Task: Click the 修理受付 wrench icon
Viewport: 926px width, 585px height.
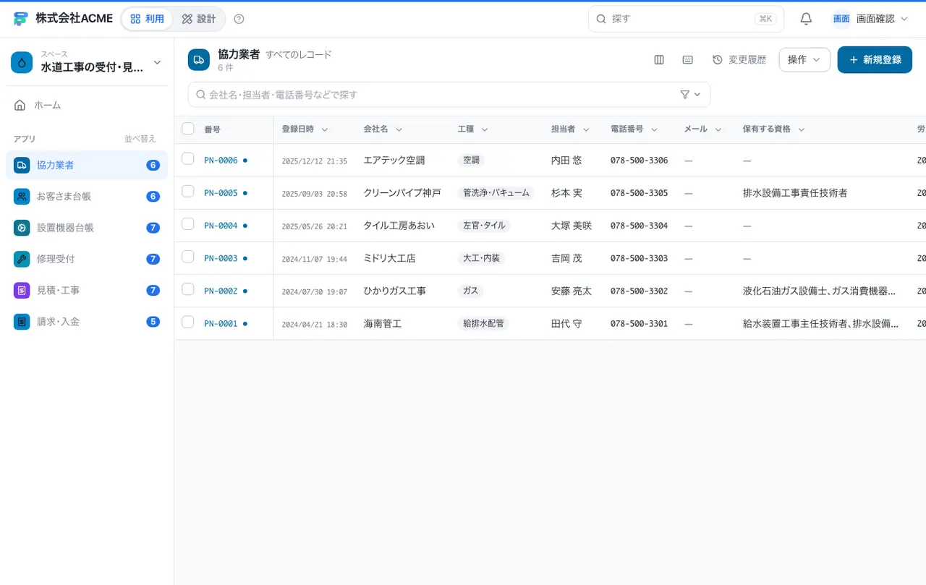Action: pos(22,259)
